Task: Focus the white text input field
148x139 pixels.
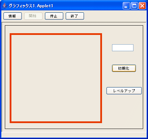Action: (x=123, y=48)
